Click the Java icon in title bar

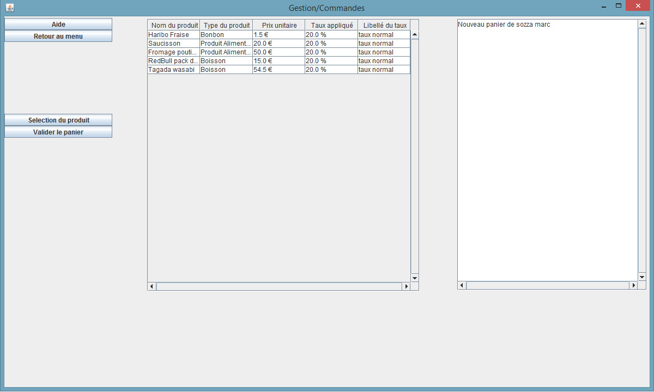[x=9, y=8]
